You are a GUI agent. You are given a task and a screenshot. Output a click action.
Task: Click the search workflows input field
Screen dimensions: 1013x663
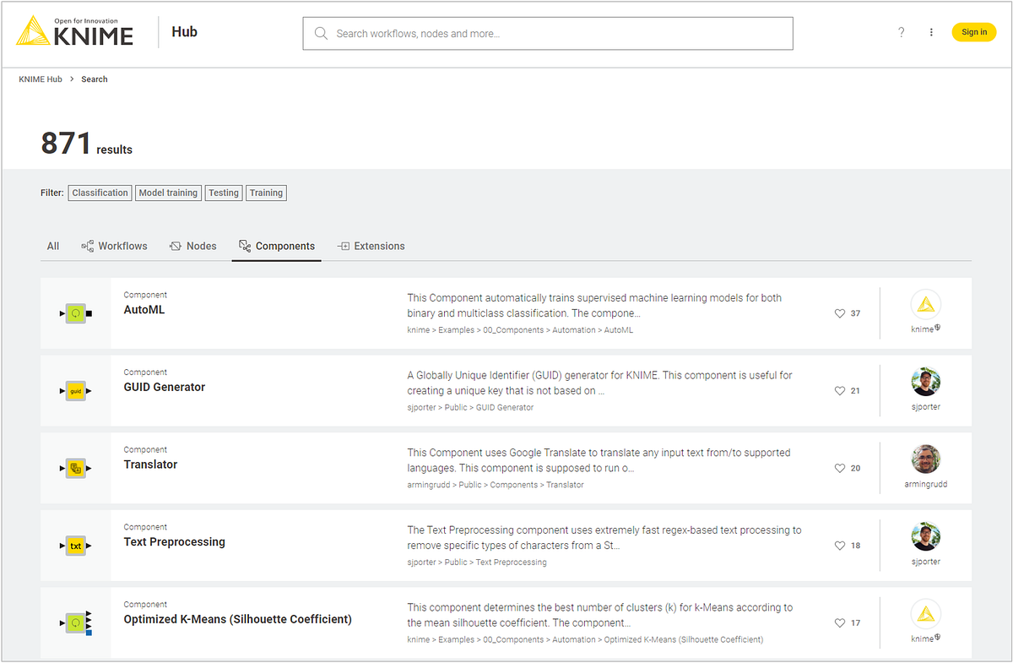(548, 33)
